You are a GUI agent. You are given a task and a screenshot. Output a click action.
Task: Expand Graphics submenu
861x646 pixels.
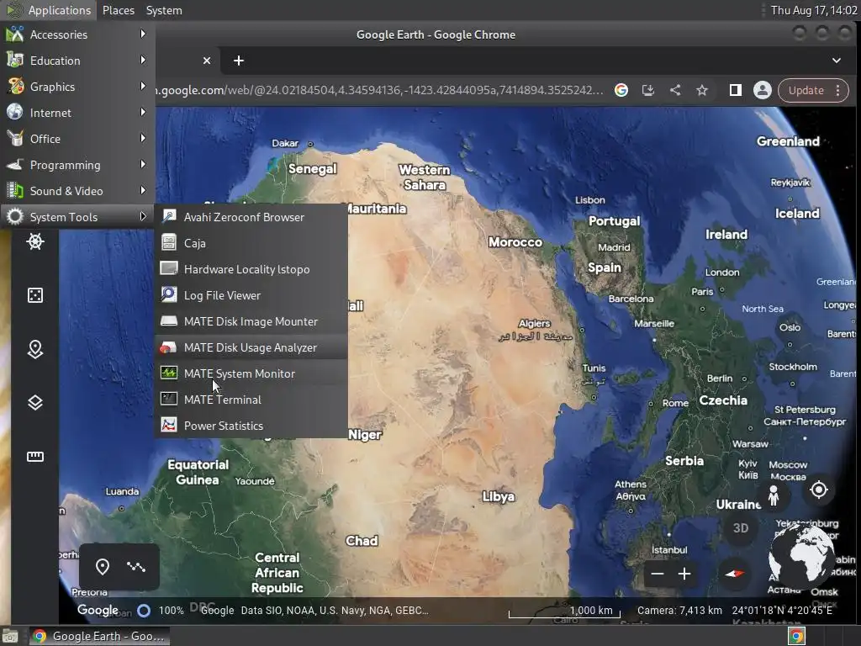coord(77,87)
